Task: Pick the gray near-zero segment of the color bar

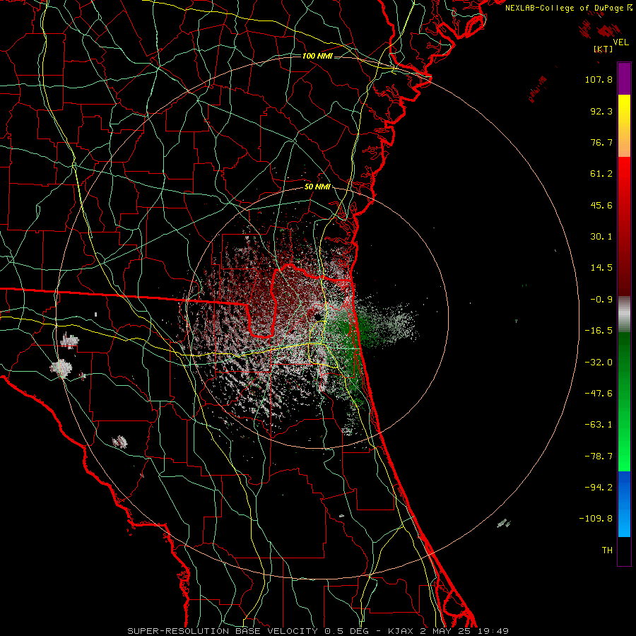Action: (624, 314)
